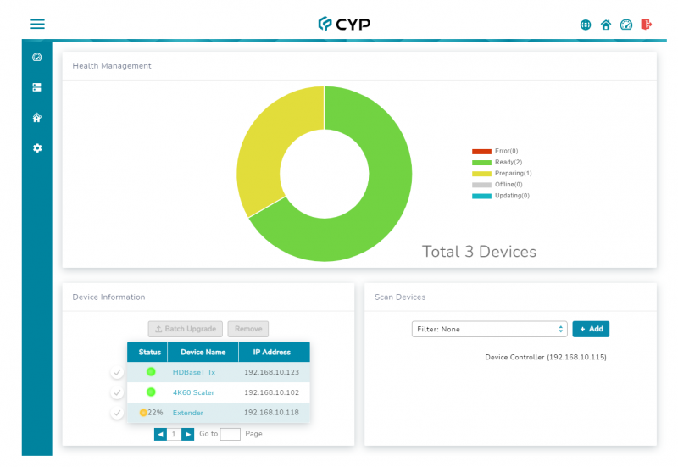Click the red logout icon

coord(646,25)
